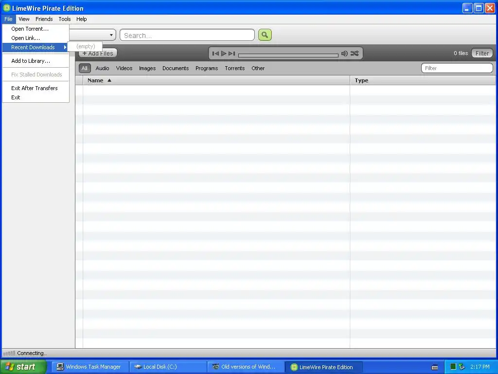Open the File menu
The height and width of the screenshot is (374, 498).
tap(9, 19)
